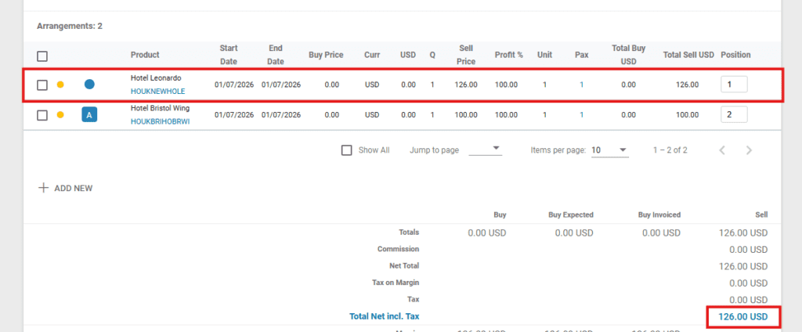Screen dimensions: 802x332
Task: Tick the select-all checkbox in table header
Action: 42,56
